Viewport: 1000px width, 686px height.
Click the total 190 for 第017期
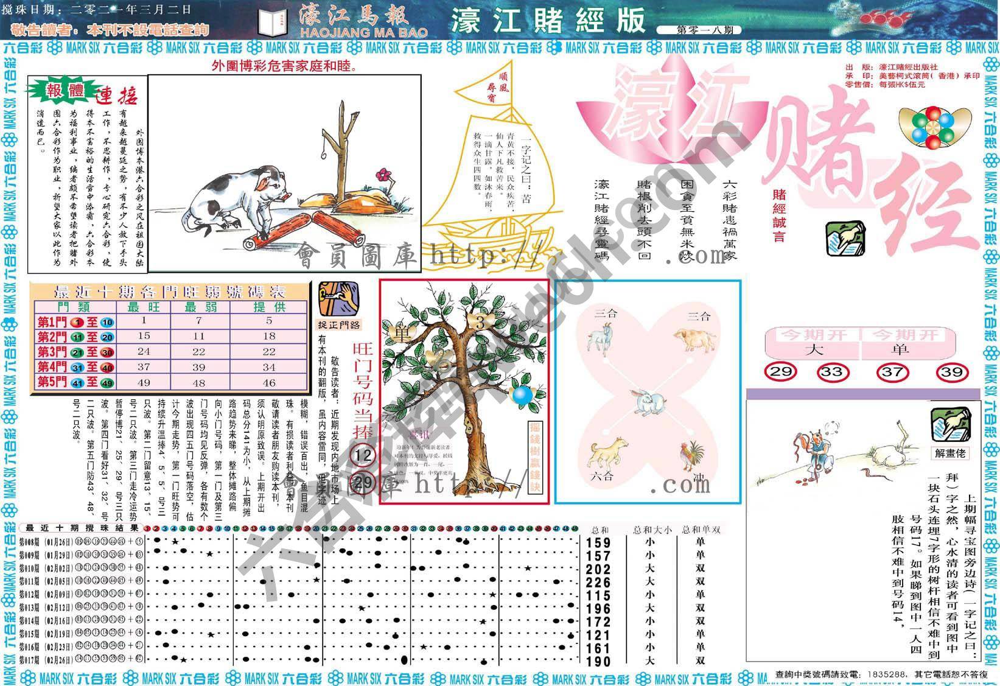coord(598,661)
